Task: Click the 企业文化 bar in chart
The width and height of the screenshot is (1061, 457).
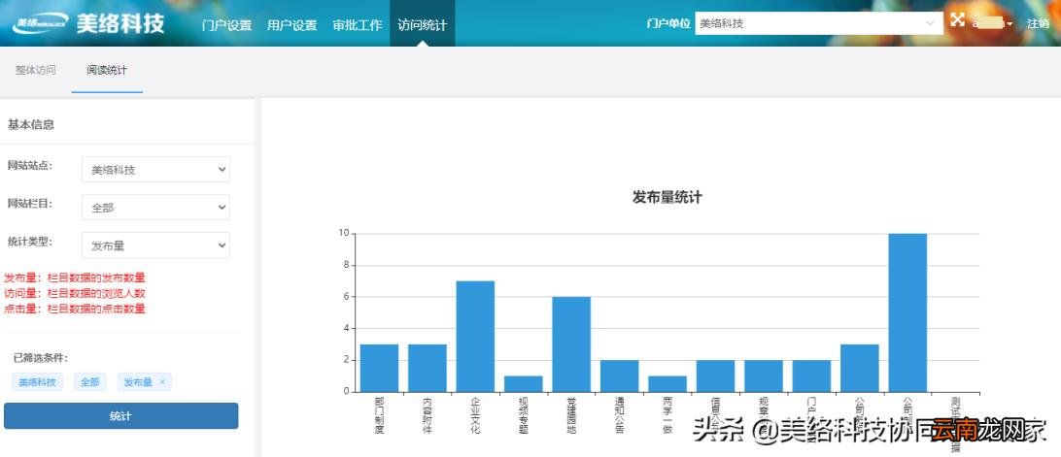Action: [x=475, y=336]
